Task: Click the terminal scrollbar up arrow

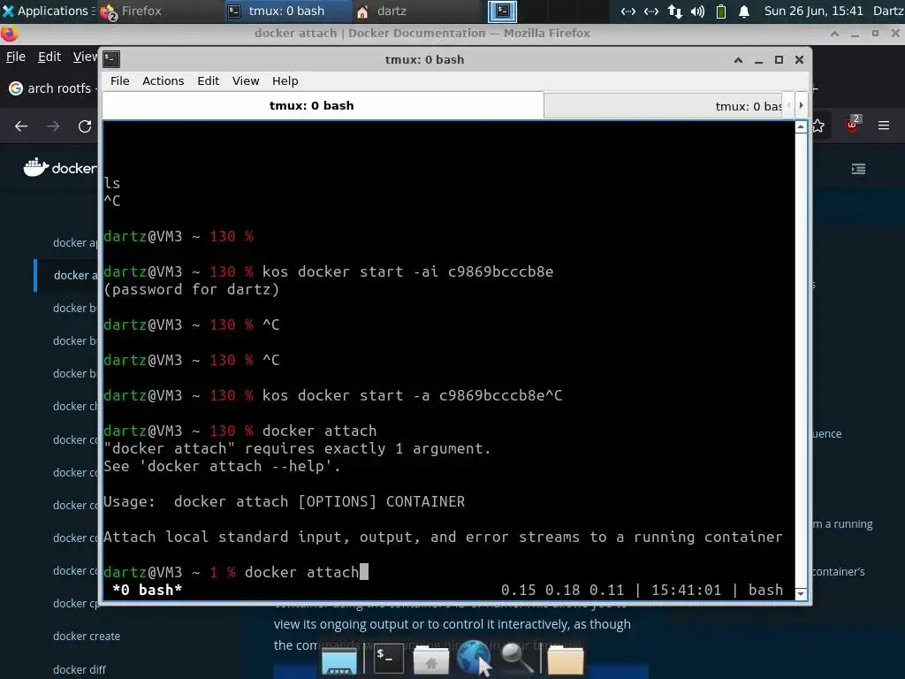Action: click(x=801, y=127)
